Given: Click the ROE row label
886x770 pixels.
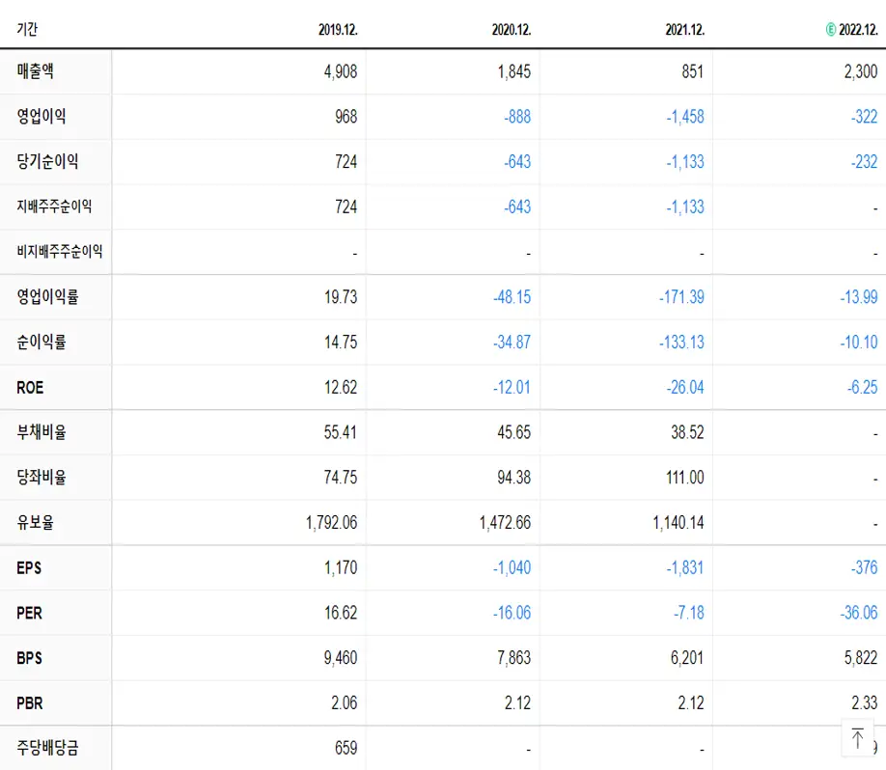Looking at the screenshot, I should [x=30, y=388].
